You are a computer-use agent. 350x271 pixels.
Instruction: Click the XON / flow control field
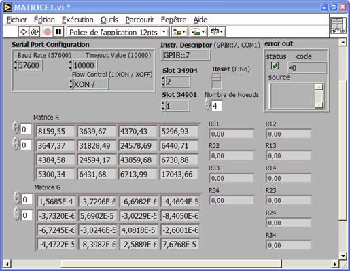(90, 84)
